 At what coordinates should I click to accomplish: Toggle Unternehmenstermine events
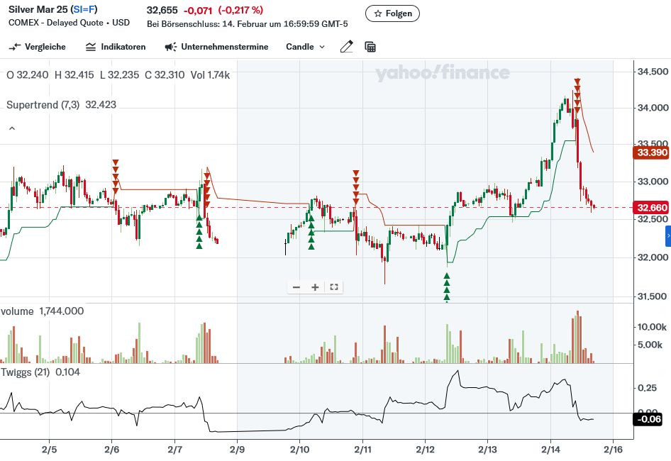[x=216, y=47]
